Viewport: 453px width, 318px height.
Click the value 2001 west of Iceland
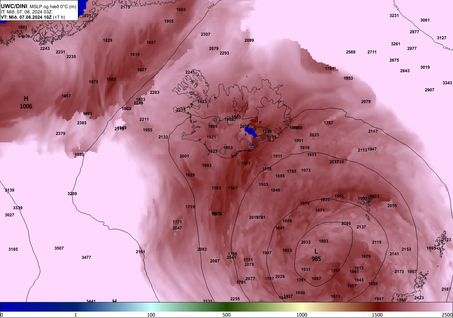184,156
